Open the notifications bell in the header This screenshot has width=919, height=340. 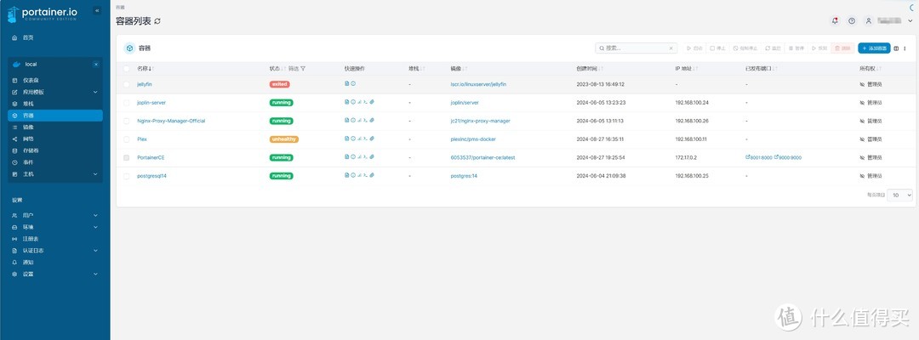pyautogui.click(x=836, y=20)
